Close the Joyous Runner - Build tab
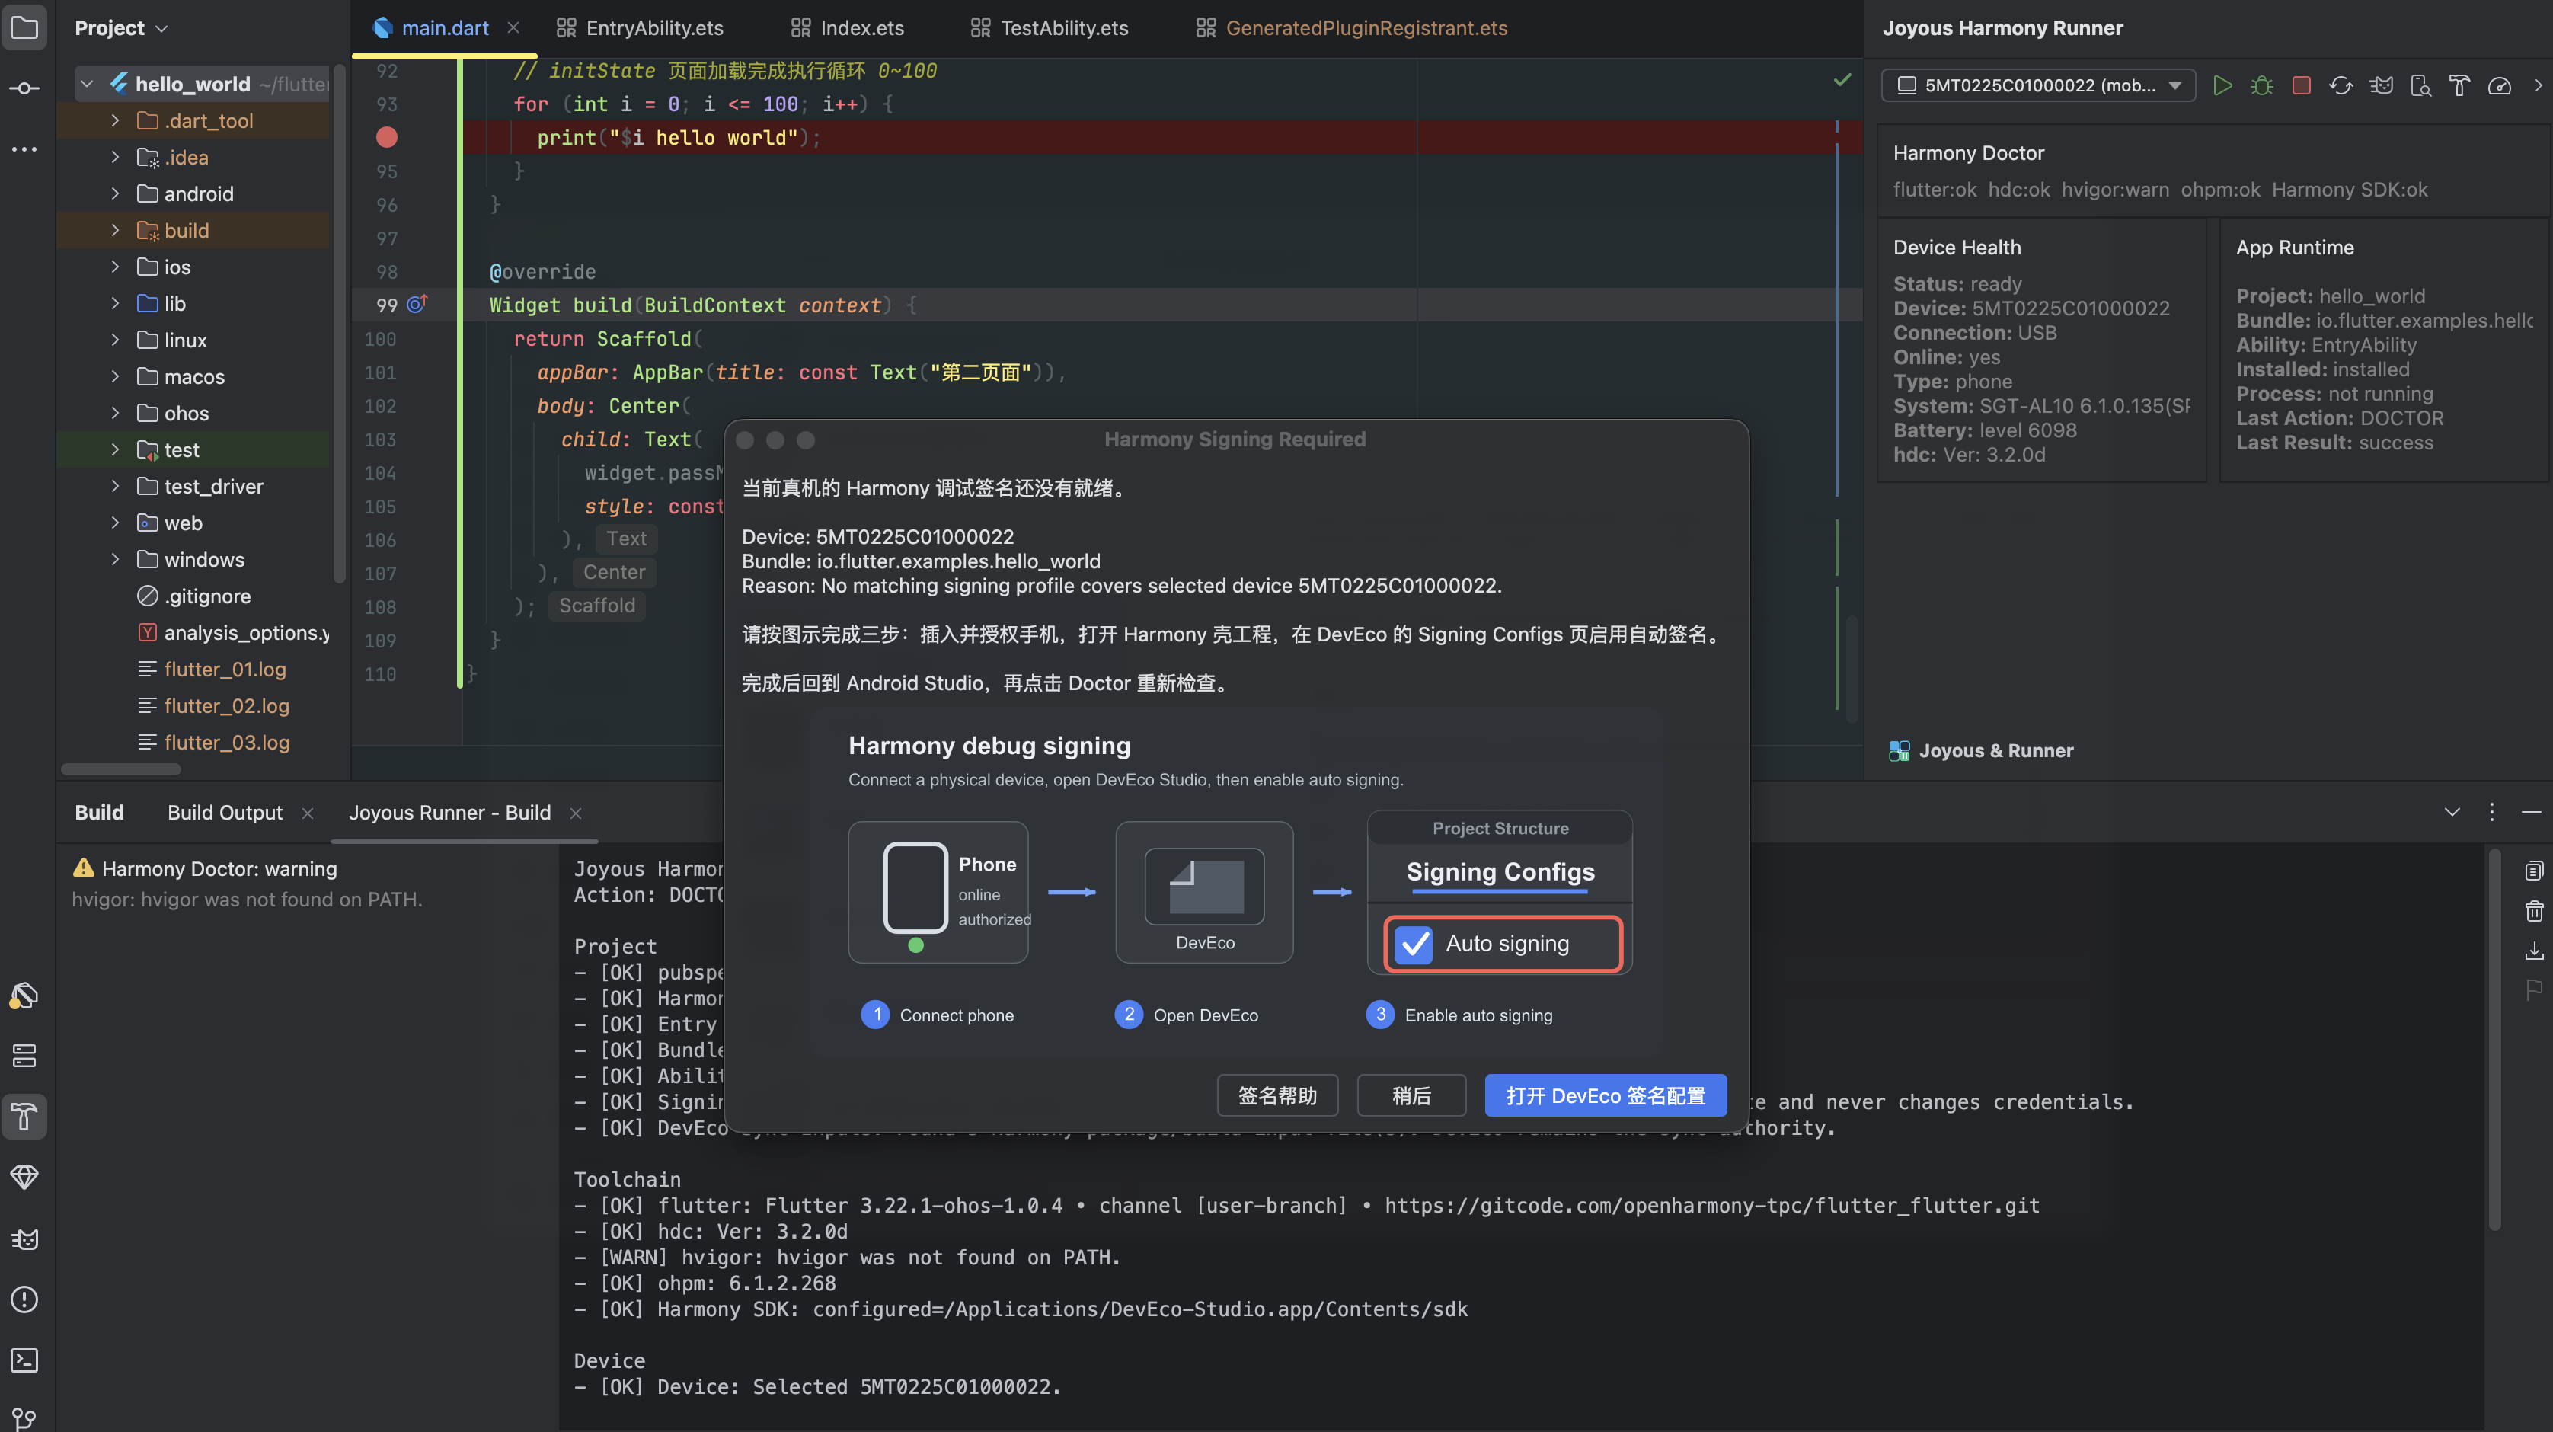 coord(576,813)
